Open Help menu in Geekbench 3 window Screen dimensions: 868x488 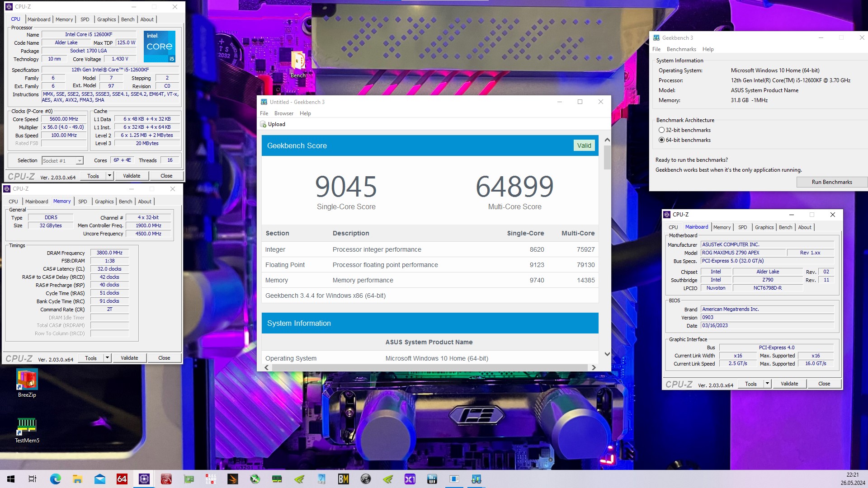pos(708,49)
